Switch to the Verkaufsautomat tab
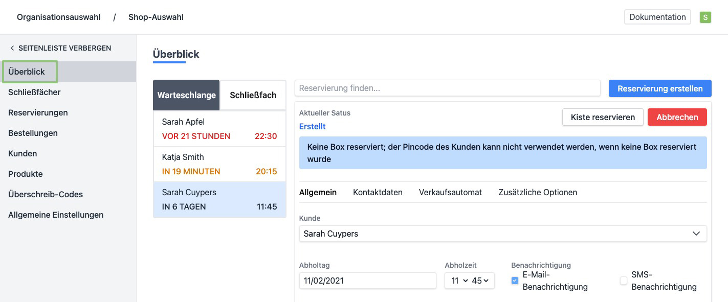Screen dimensions: 728x302 [450, 193]
